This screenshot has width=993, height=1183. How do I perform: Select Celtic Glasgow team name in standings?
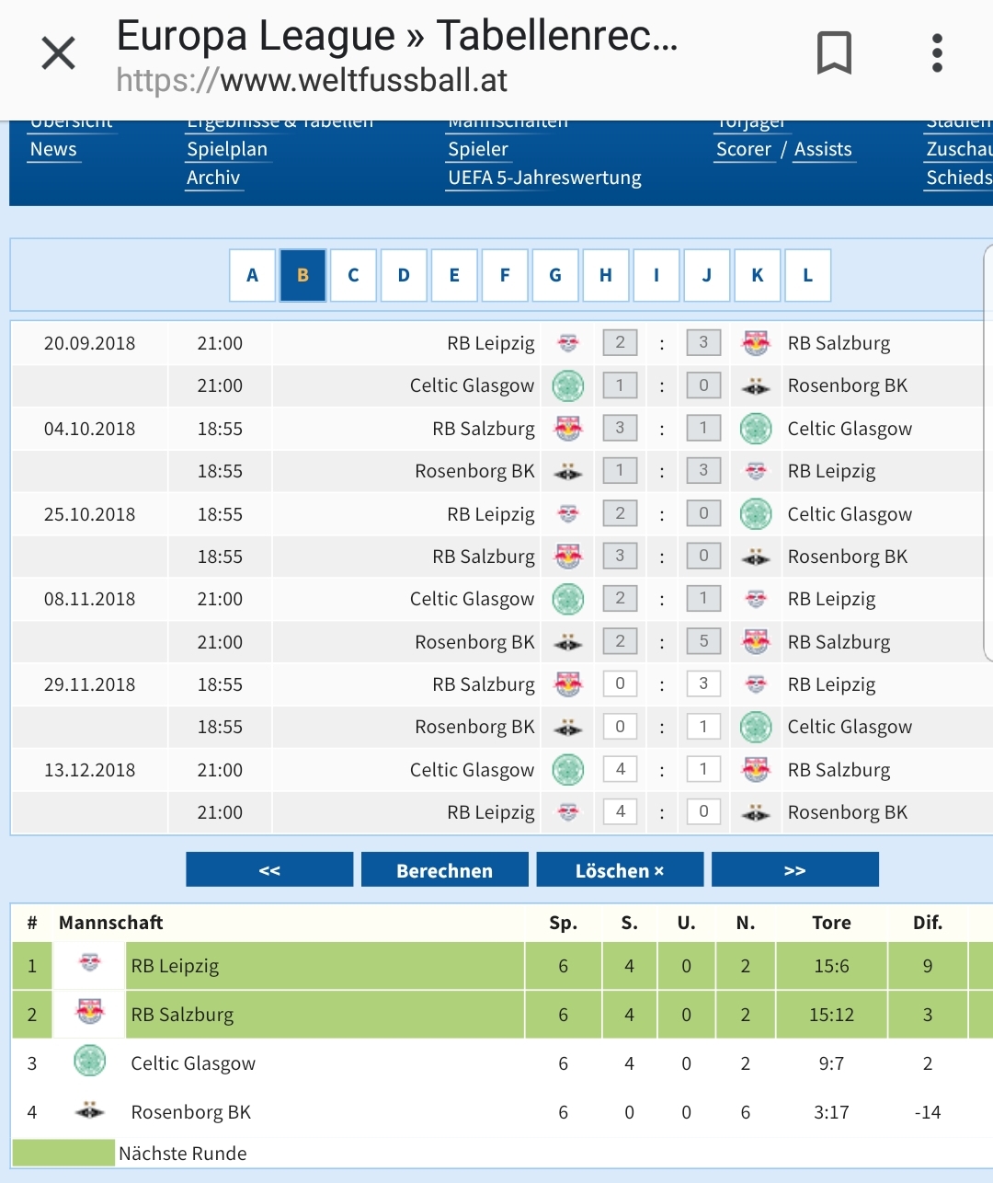(193, 1063)
